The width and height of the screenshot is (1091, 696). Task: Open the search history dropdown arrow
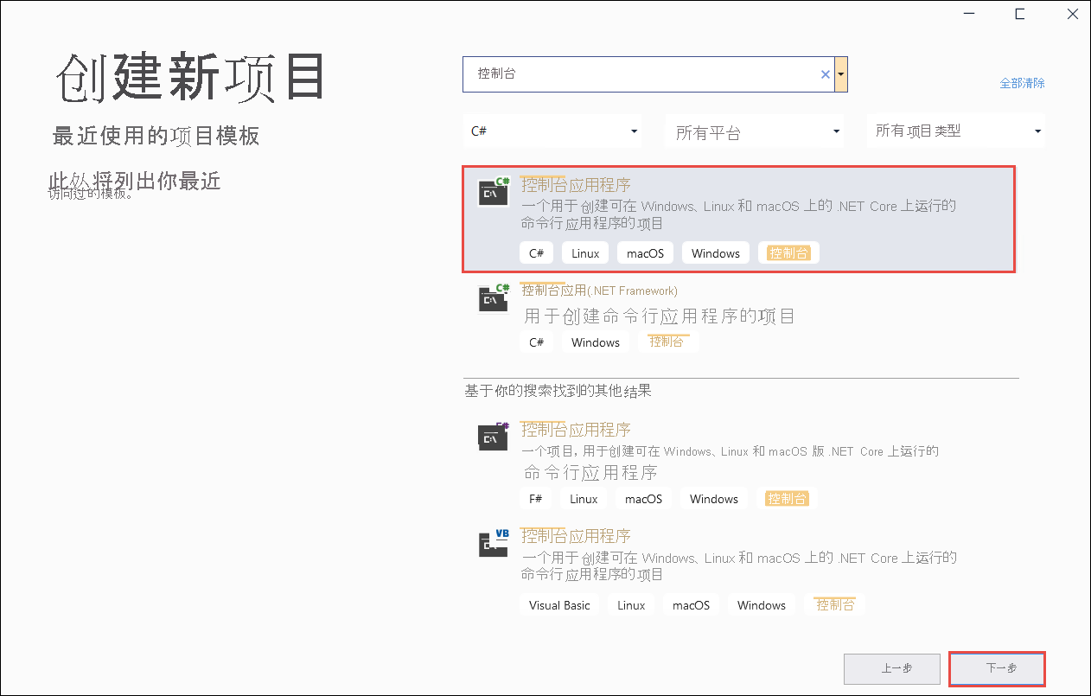tap(841, 74)
